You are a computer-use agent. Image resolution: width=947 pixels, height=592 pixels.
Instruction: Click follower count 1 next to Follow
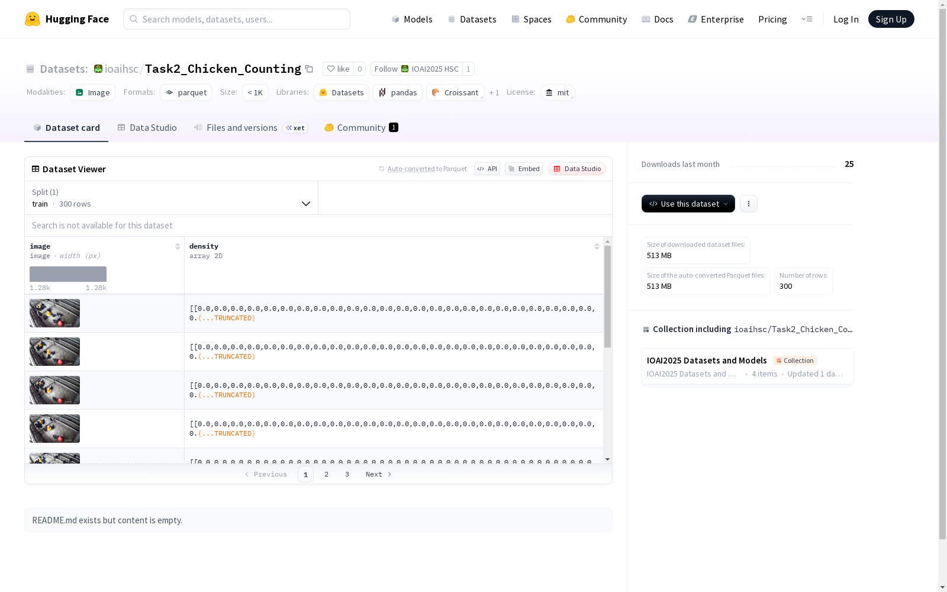(x=468, y=69)
